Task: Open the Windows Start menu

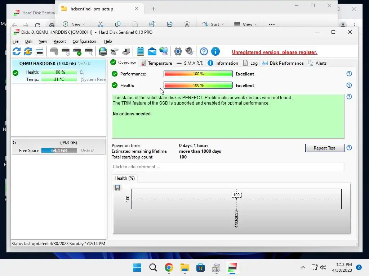Action: pyautogui.click(x=137, y=267)
